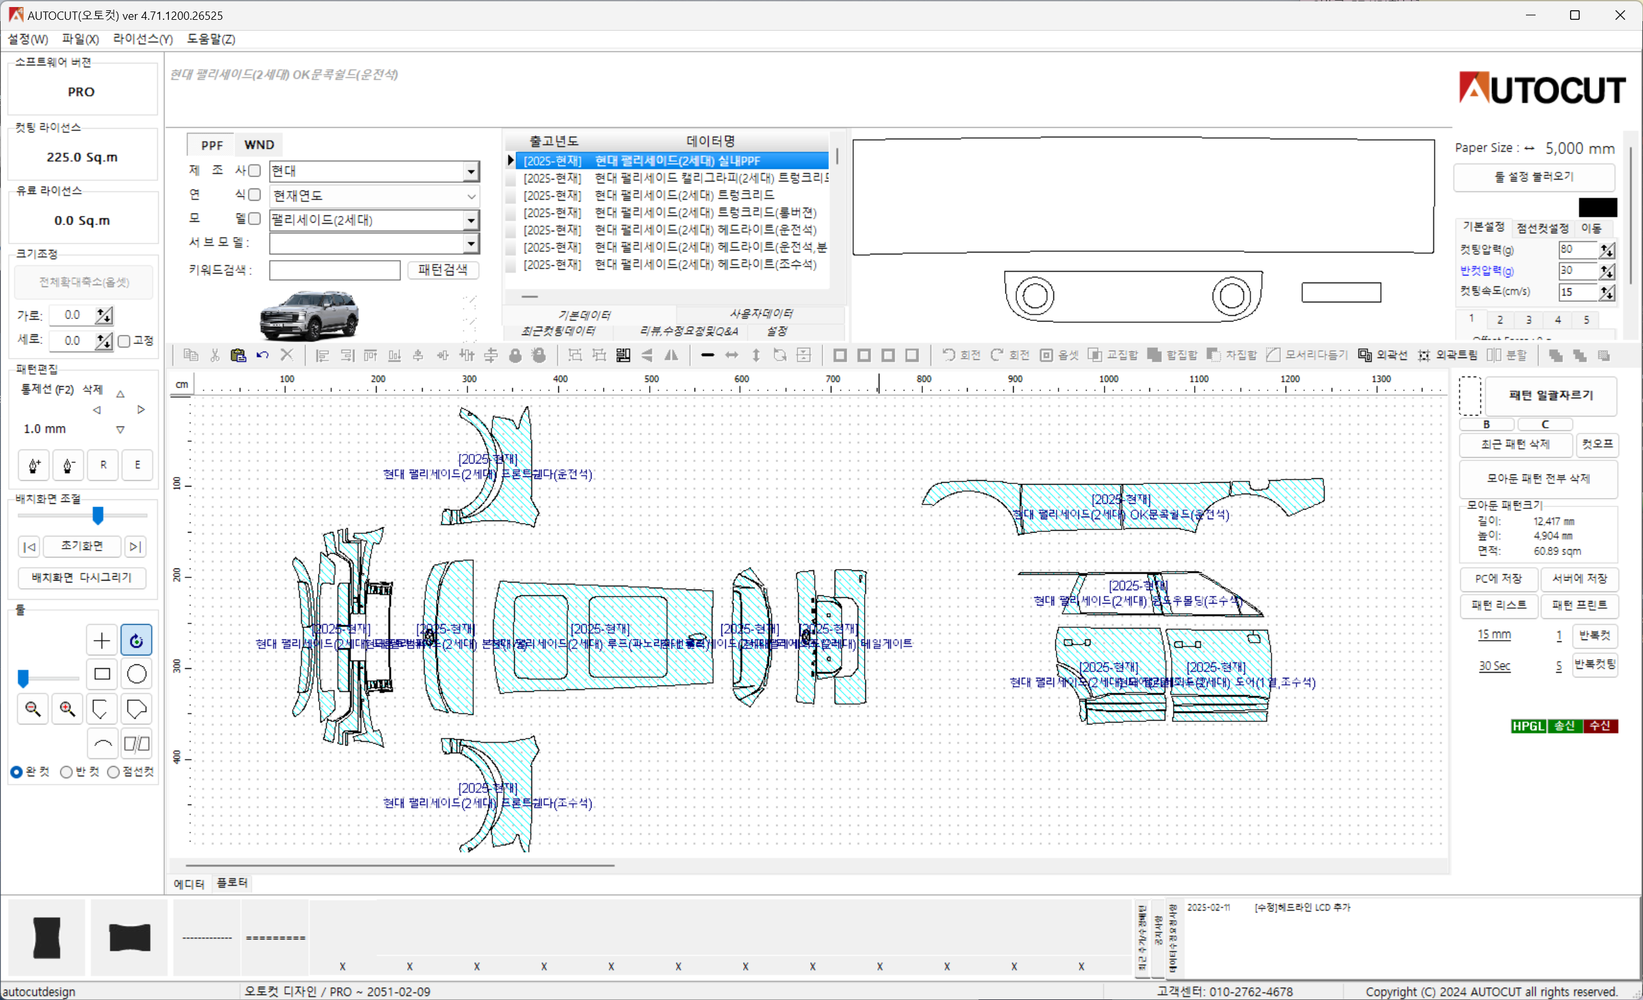Select the 점선컷 radio button
Screen dimensions: 1643x1000
[113, 772]
